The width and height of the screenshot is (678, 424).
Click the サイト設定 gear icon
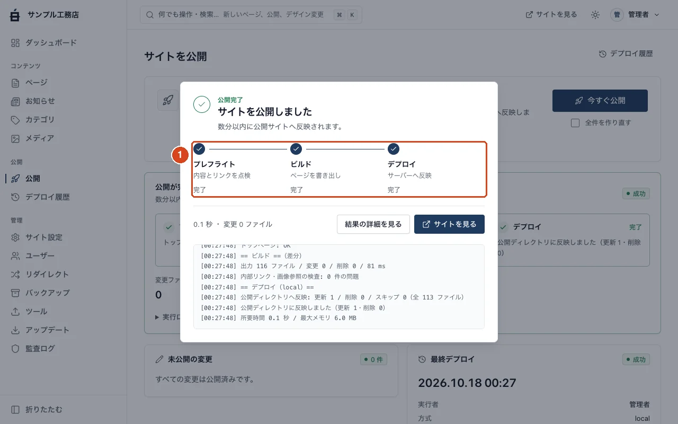point(15,237)
